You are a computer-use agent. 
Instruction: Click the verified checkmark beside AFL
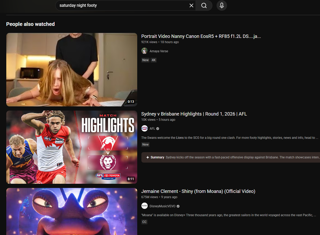(x=158, y=129)
